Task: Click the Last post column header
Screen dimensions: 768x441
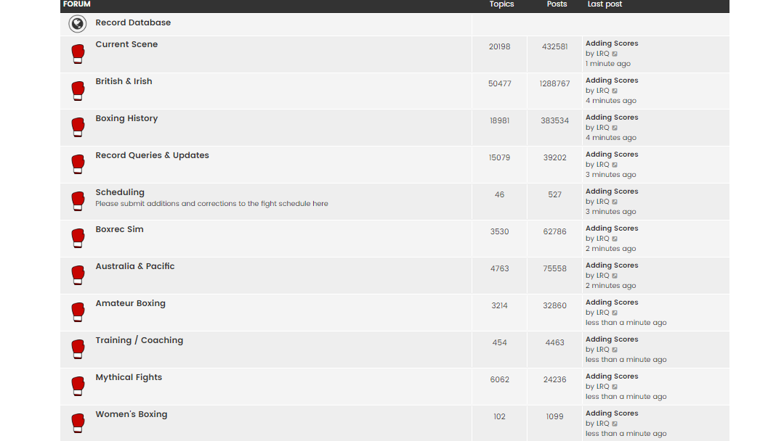Action: pyautogui.click(x=605, y=4)
